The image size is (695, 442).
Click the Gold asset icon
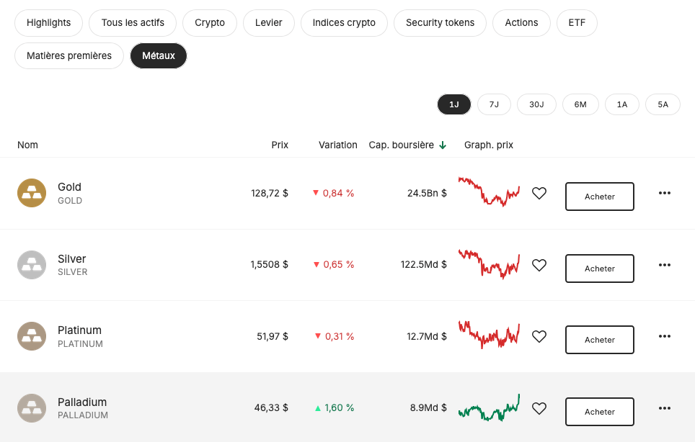click(32, 193)
